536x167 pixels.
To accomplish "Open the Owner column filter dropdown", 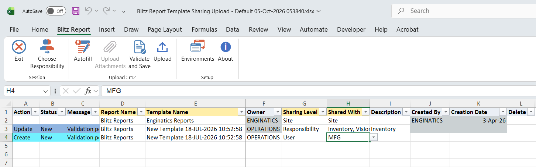I will [x=278, y=112].
